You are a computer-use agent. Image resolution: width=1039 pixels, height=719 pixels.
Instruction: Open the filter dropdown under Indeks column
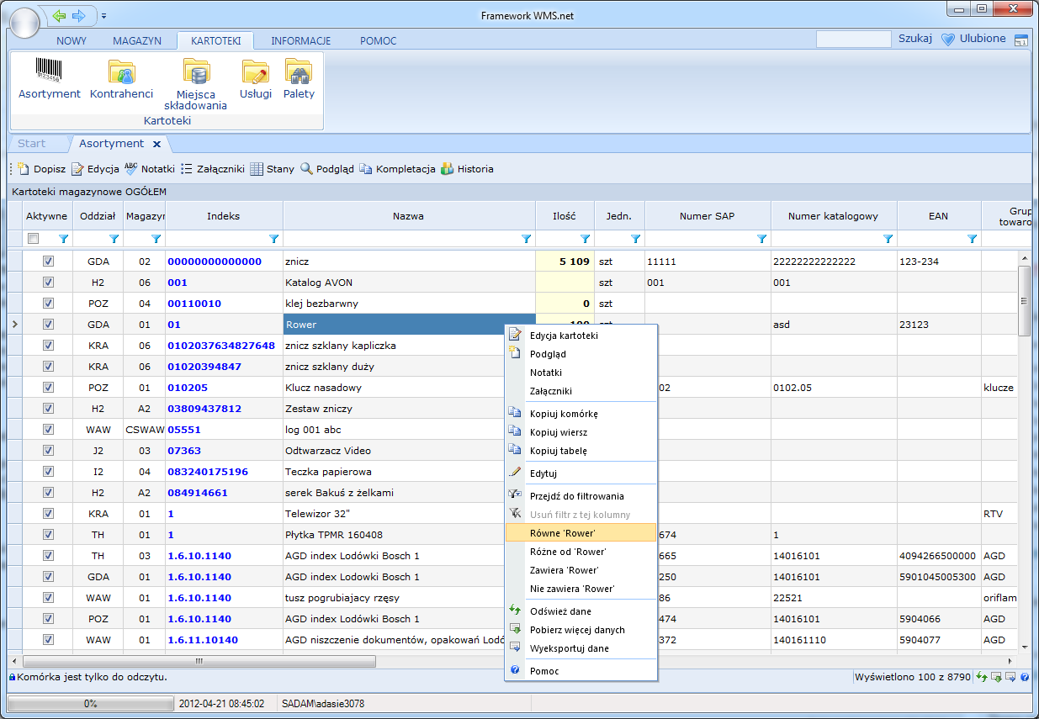click(x=273, y=239)
